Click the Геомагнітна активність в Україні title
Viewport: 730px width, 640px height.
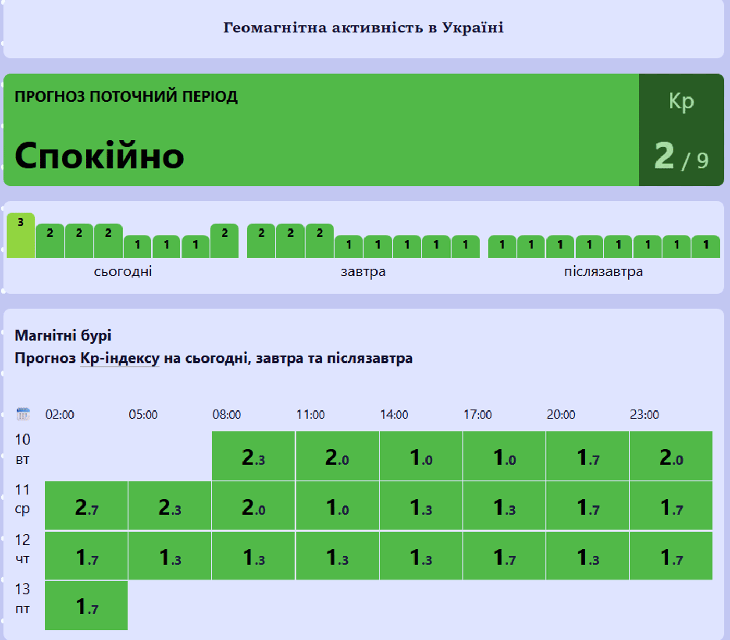[364, 28]
